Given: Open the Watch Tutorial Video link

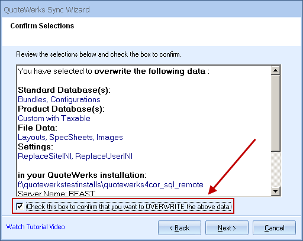Looking at the screenshot, I should (x=36, y=227).
